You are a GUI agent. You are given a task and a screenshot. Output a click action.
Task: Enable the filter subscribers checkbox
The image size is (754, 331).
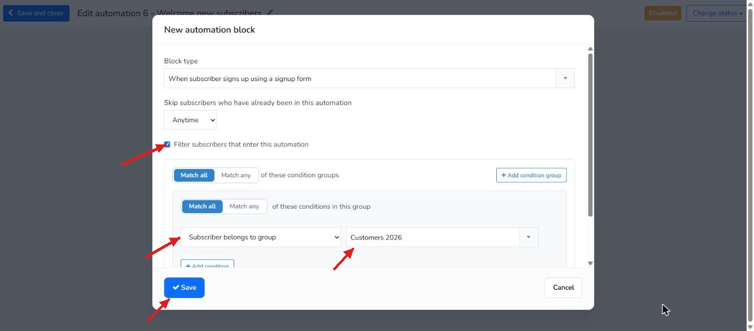(167, 144)
